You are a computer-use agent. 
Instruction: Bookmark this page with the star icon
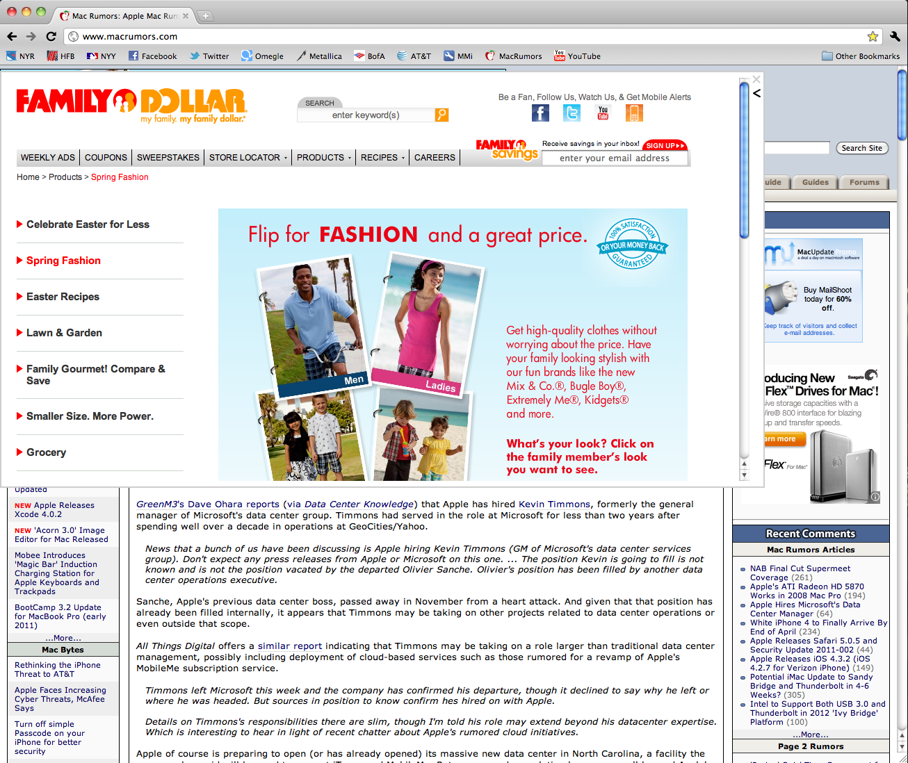coord(873,36)
